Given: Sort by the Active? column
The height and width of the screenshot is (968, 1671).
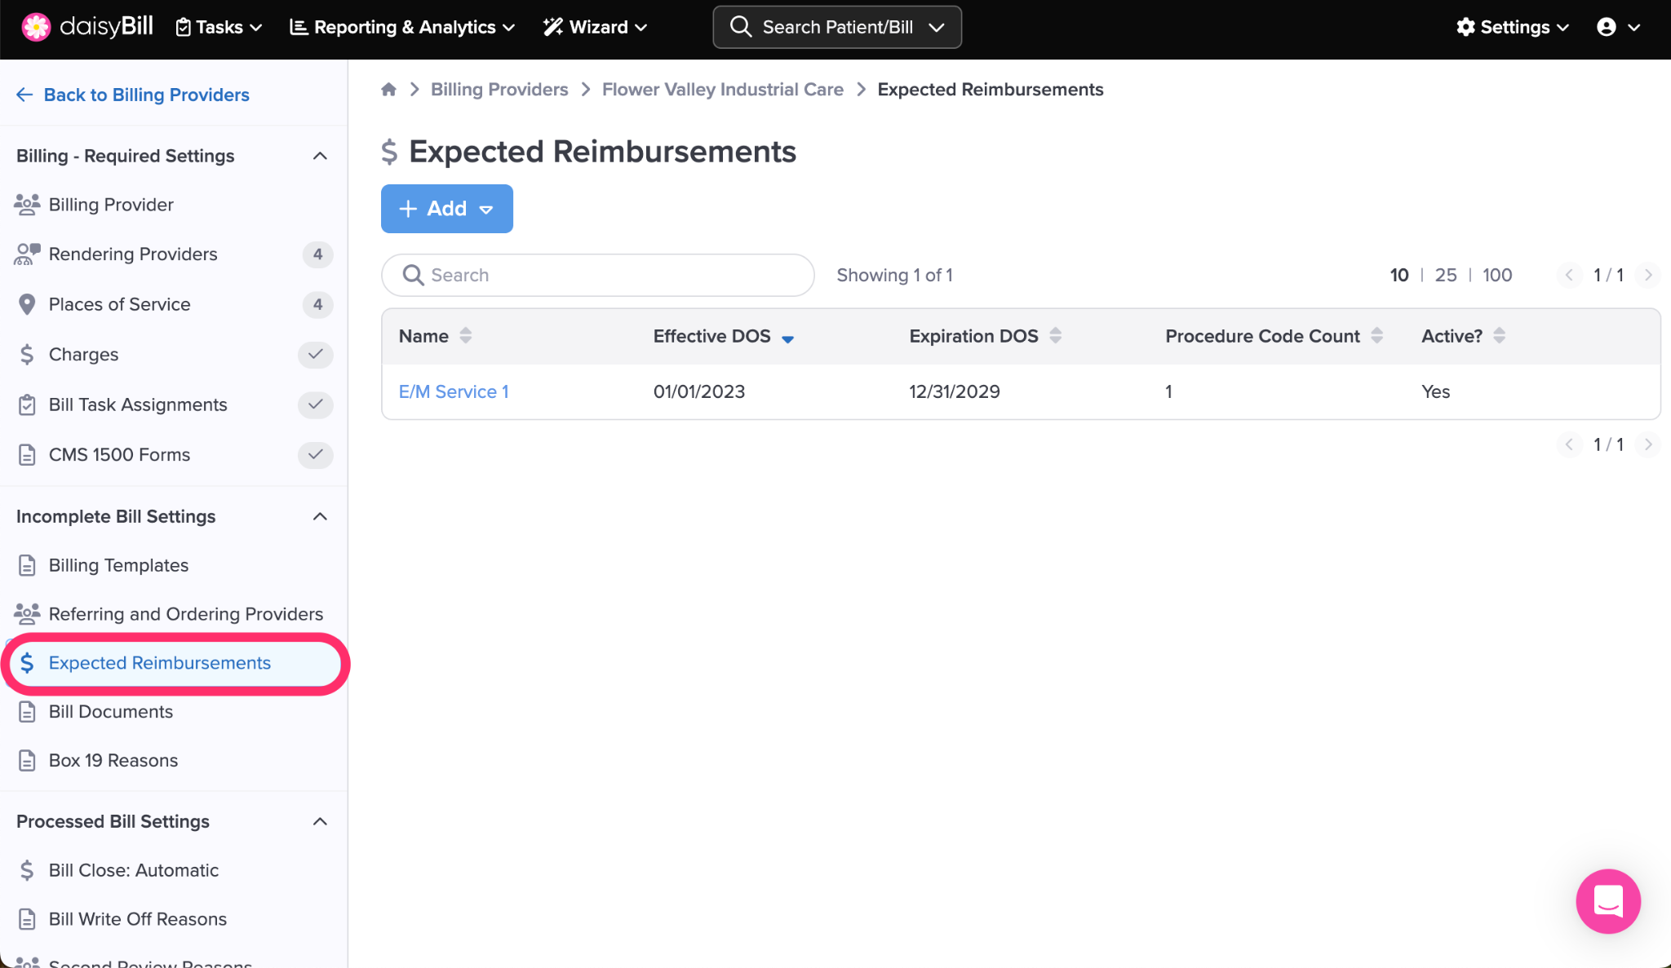Looking at the screenshot, I should tap(1499, 336).
